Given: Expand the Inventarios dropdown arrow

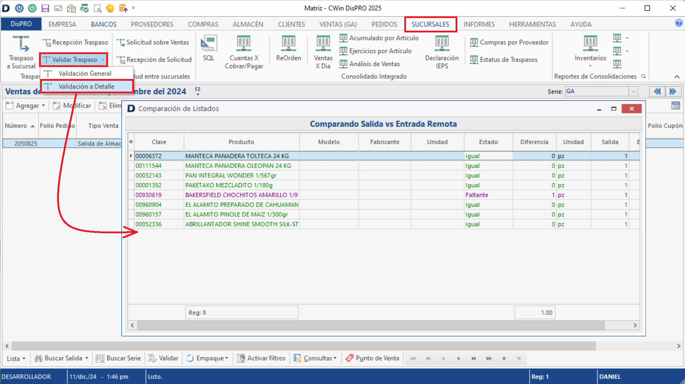Looking at the screenshot, I should [x=590, y=66].
